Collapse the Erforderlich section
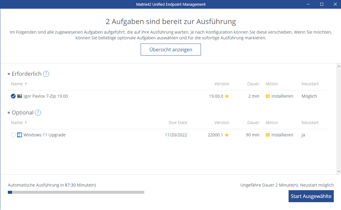The image size is (341, 210). tap(9, 74)
